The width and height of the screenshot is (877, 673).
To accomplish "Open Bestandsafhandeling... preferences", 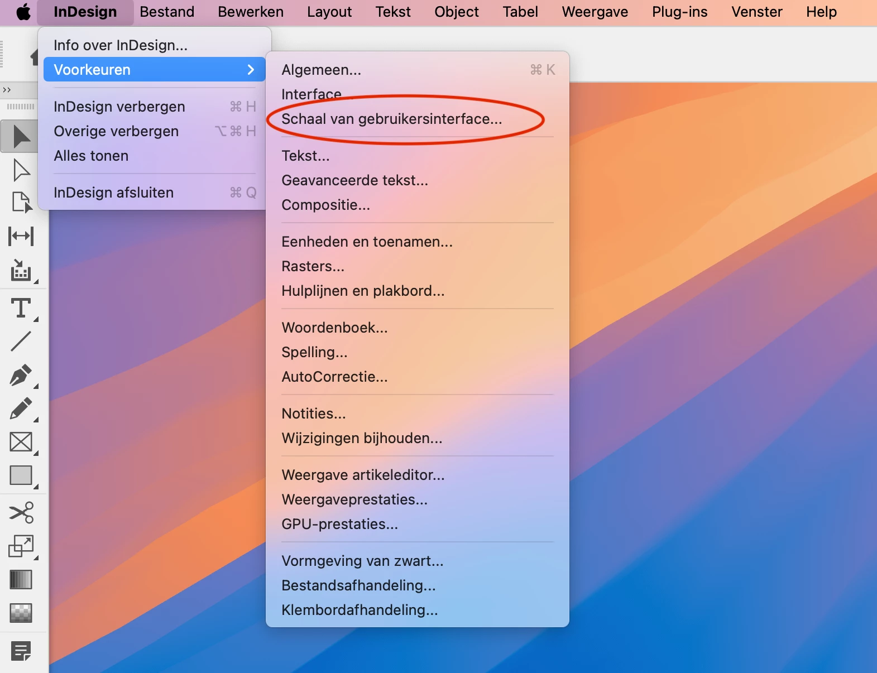I will [x=418, y=585].
